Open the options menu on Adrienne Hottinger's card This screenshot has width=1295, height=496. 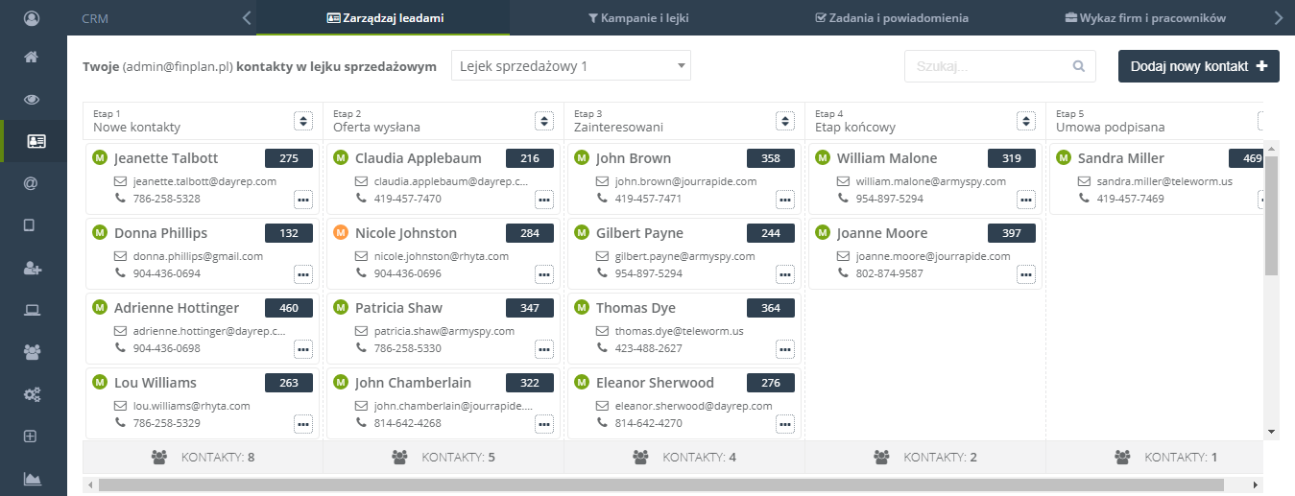point(303,348)
